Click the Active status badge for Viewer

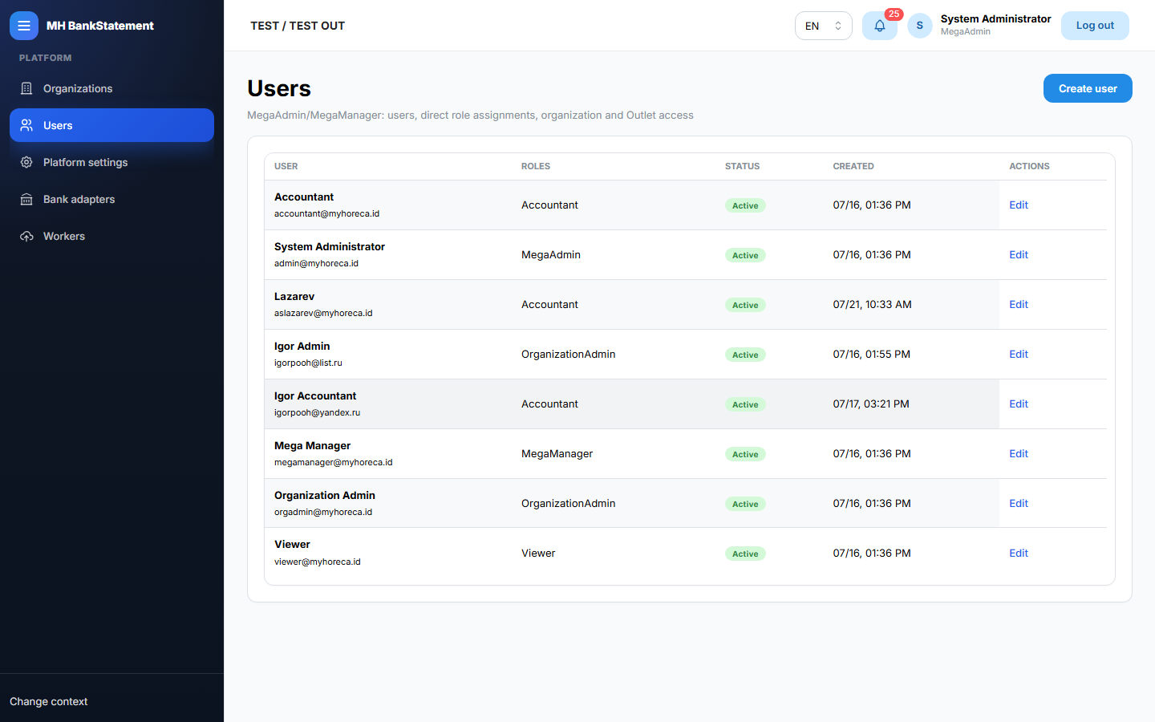point(745,554)
